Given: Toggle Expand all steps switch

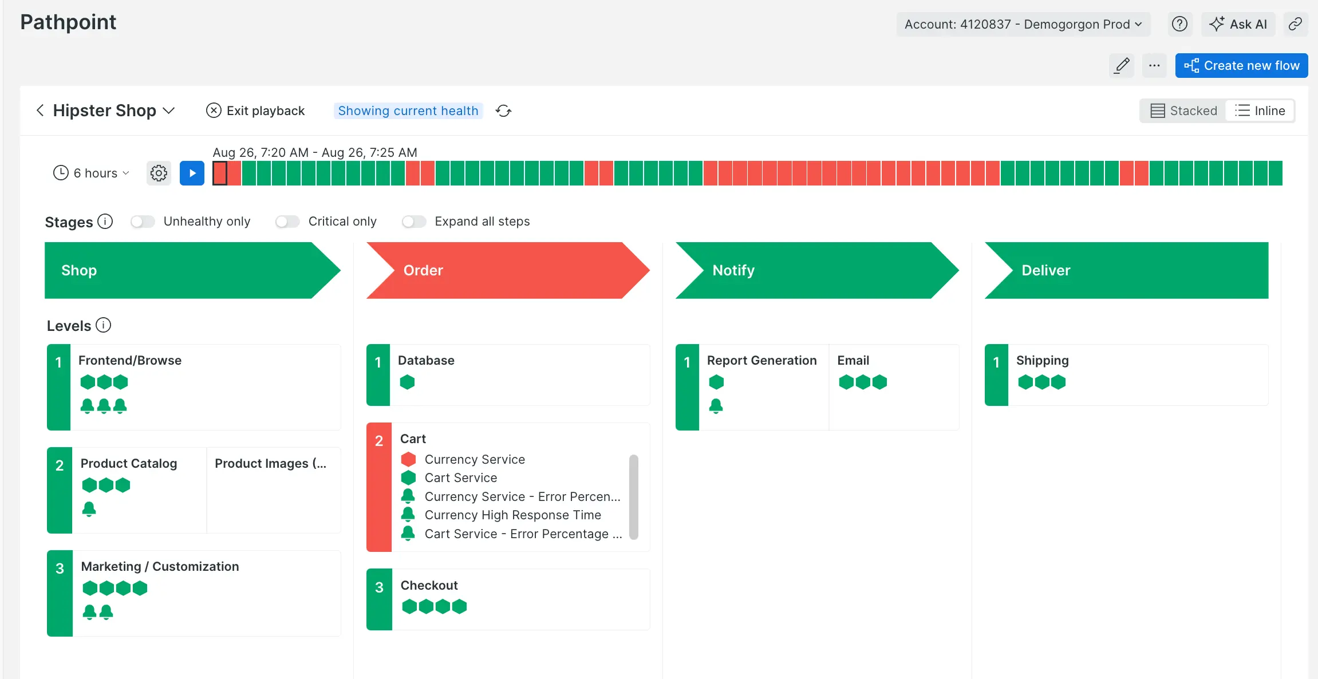Looking at the screenshot, I should coord(414,222).
